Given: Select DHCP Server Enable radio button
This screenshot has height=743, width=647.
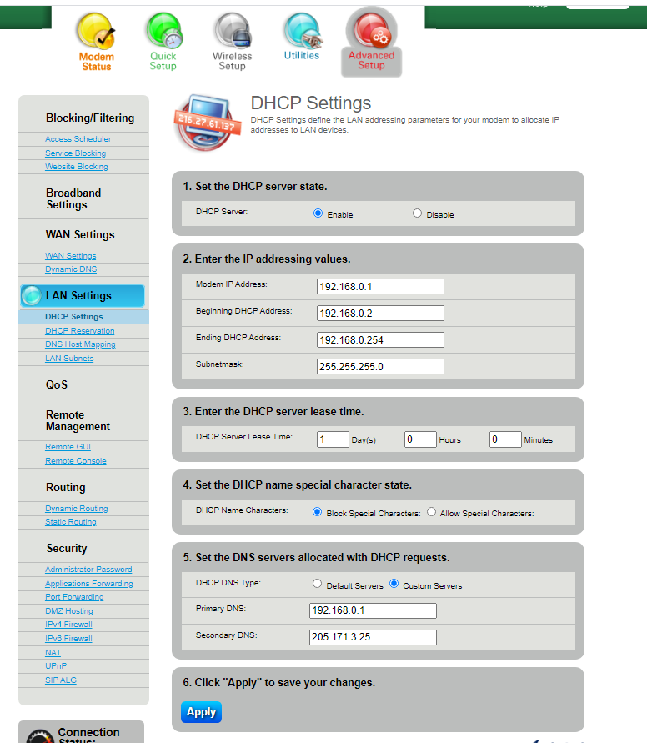Looking at the screenshot, I should tap(318, 213).
